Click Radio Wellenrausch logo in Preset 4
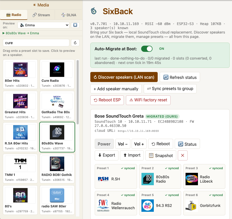This screenshot has width=232, height=219. 103,206
